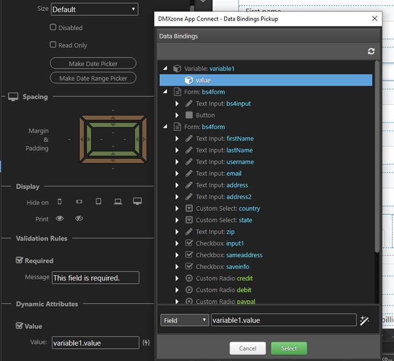Click the Make Date Picker button
The image size is (394, 361).
pos(93,63)
